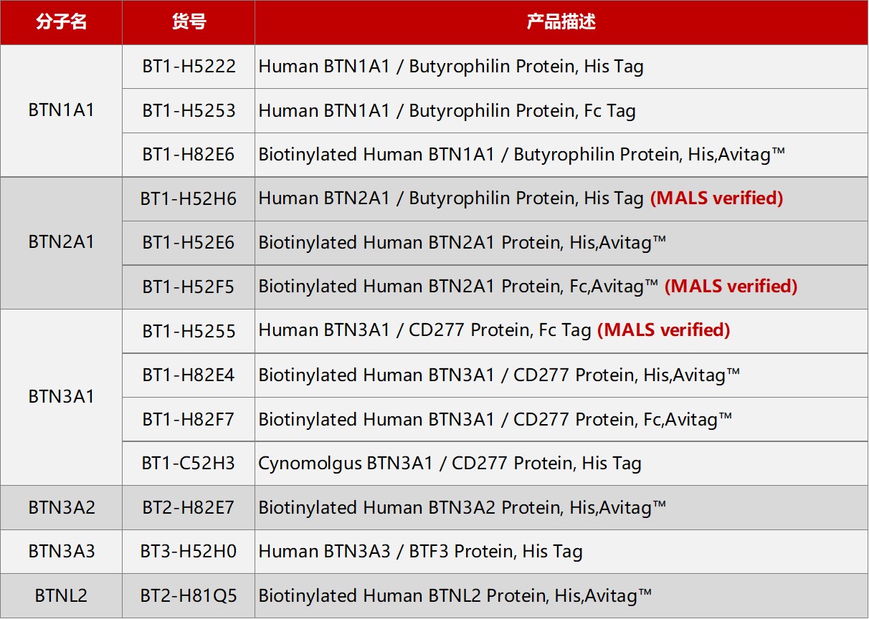Viewport: 869px width, 619px height.
Task: Select the BTNL2 molecule name cell
Action: (x=61, y=596)
